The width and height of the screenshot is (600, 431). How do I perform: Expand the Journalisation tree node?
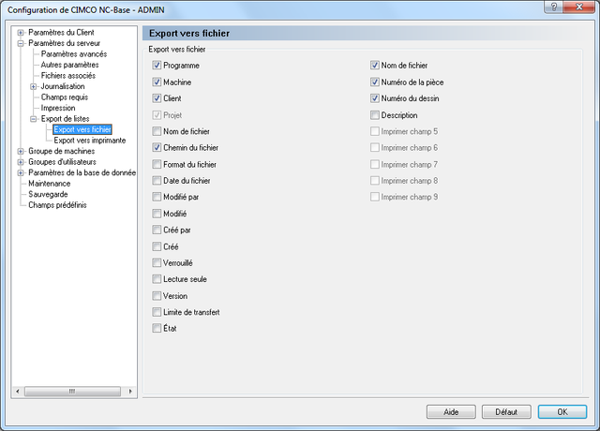point(34,86)
